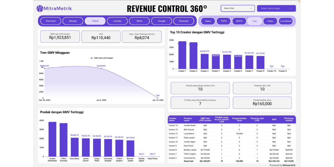Image resolution: width=334 pixels, height=167 pixels.
Task: Select the Sales sub-tab
Action: pyautogui.click(x=208, y=21)
